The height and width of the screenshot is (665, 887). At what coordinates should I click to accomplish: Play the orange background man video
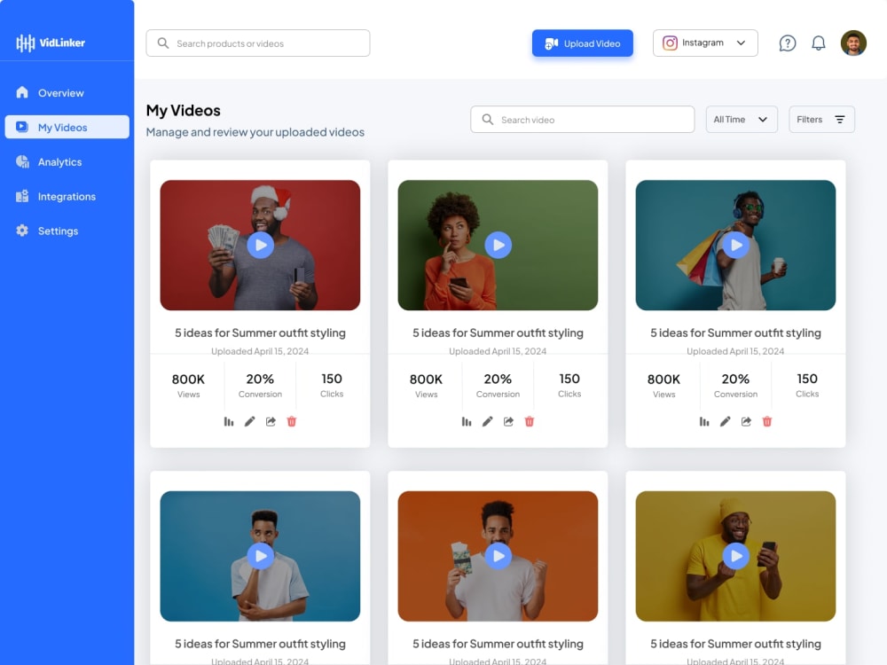point(498,557)
